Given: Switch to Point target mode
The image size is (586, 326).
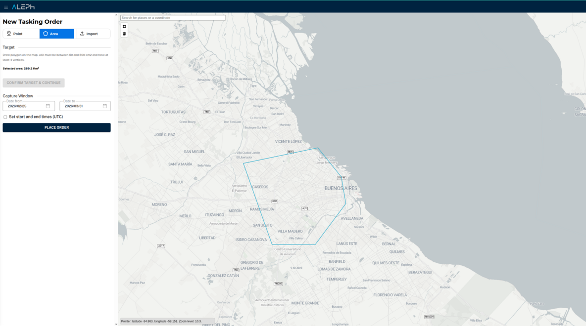Looking at the screenshot, I should [21, 34].
